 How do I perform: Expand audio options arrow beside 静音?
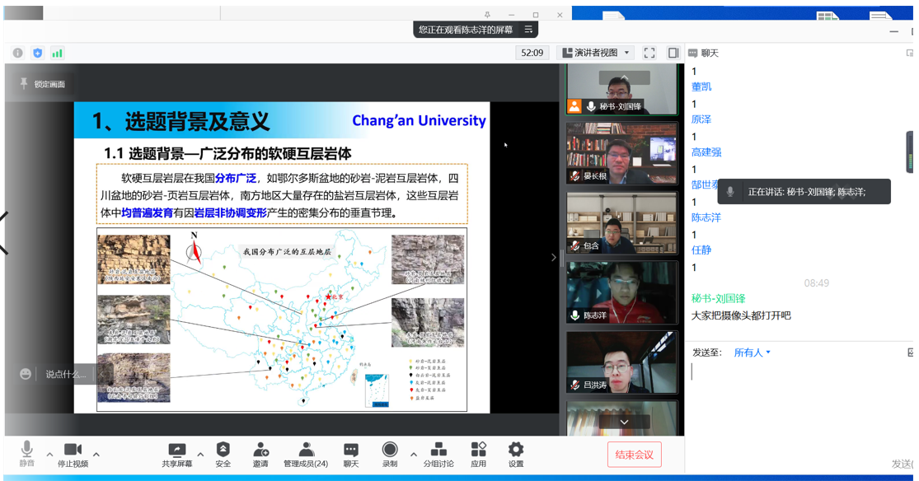pos(49,455)
